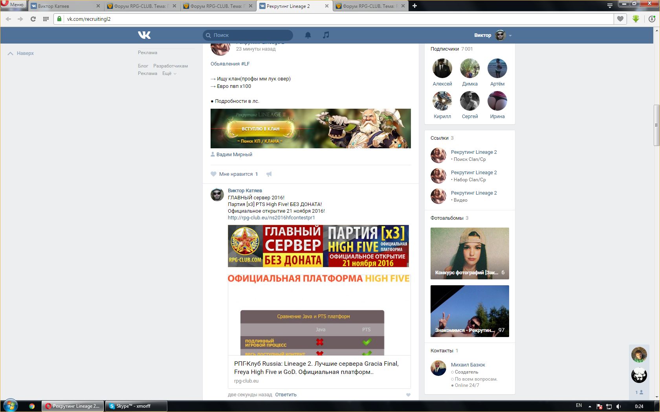Screen dimensions: 660x412
Task: Open subscriber Димка avatar
Action: pos(470,68)
